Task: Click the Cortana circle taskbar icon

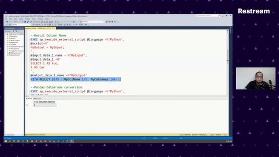Action: coord(14,141)
